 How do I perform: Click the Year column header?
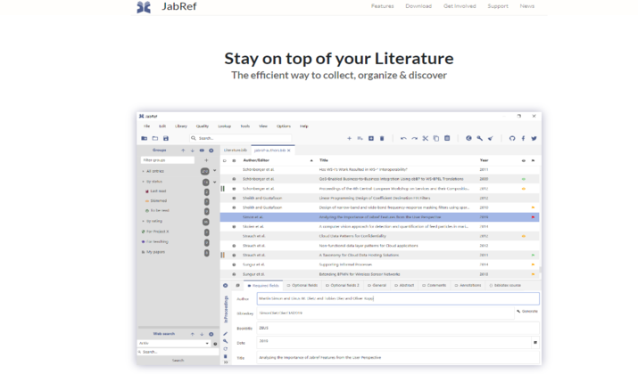[x=484, y=160]
